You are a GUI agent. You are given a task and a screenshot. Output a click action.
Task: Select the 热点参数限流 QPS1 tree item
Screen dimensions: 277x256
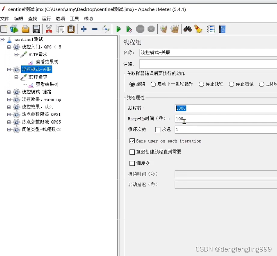click(41, 115)
